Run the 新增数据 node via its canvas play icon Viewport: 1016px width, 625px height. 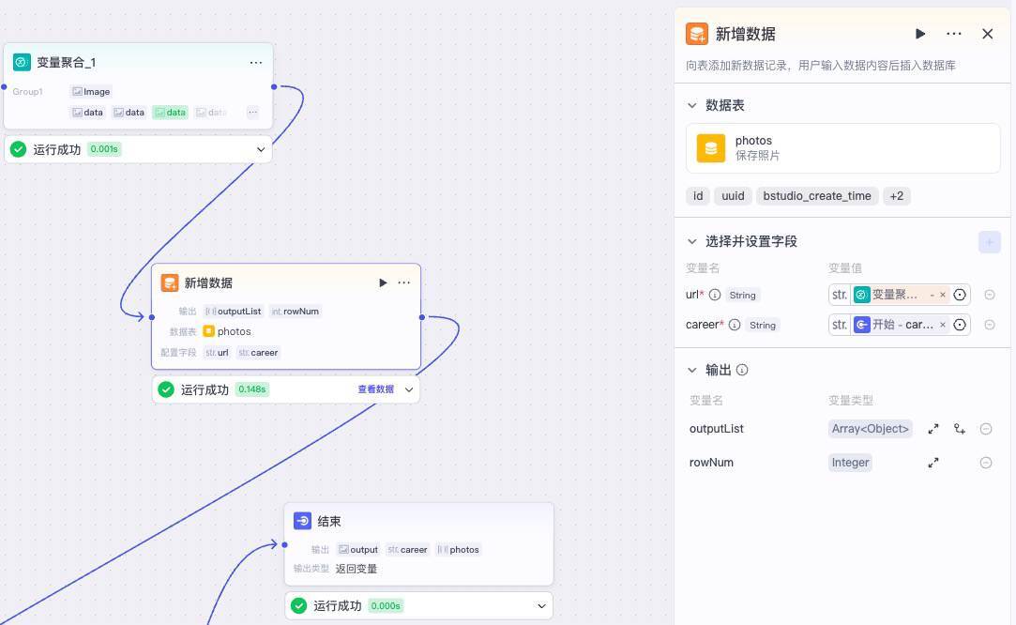pyautogui.click(x=383, y=282)
